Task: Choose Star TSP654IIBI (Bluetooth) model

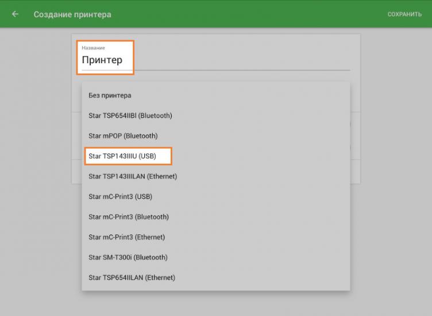Action: tap(130, 115)
